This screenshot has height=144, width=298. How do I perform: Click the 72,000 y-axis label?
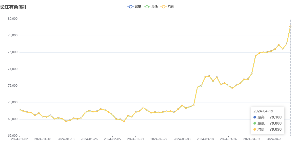click(x=13, y=86)
